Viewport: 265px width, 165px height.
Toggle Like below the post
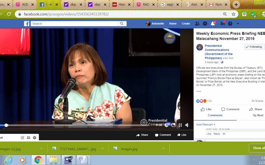(206, 109)
